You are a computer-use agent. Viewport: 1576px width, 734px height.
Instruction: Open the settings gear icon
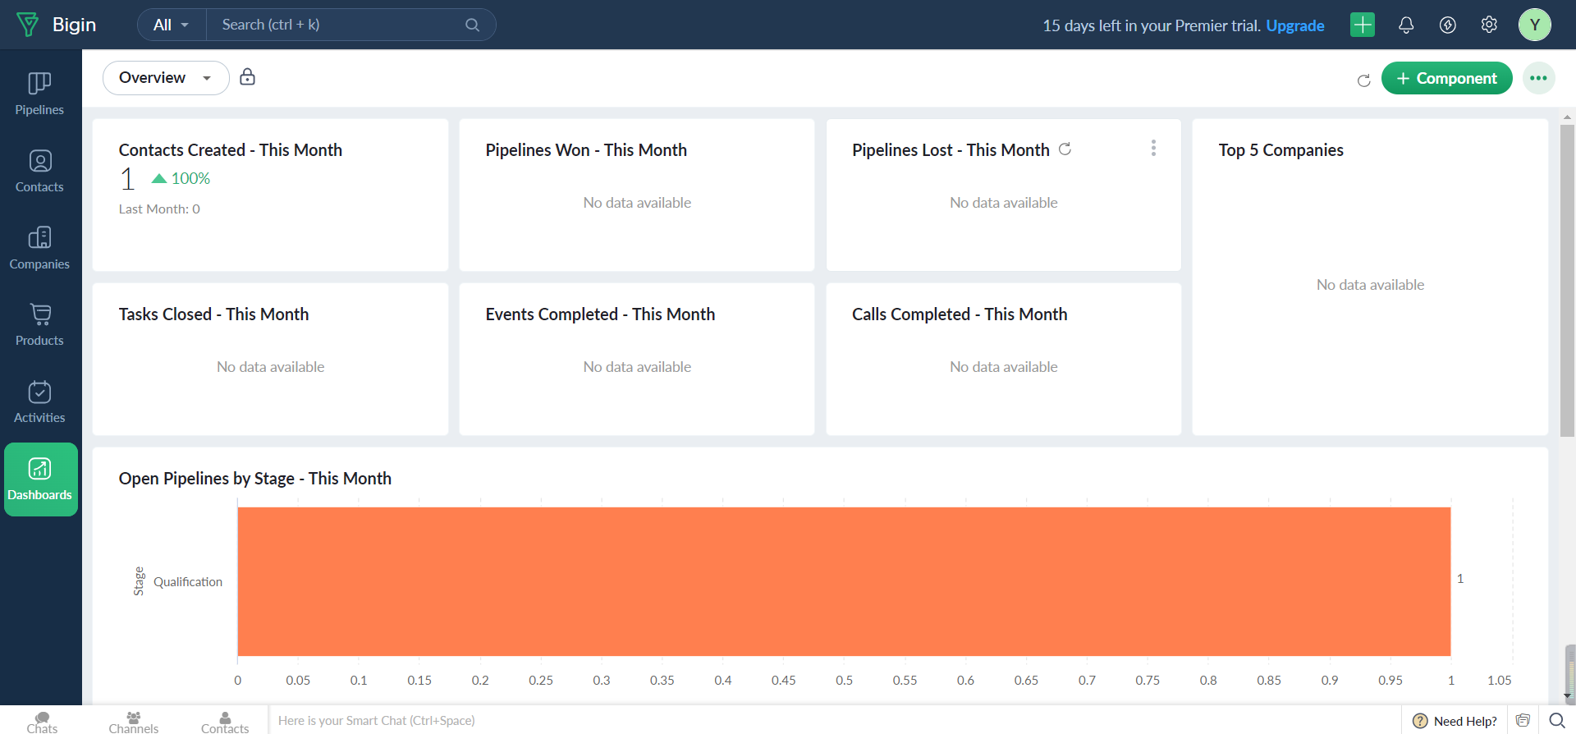tap(1489, 25)
